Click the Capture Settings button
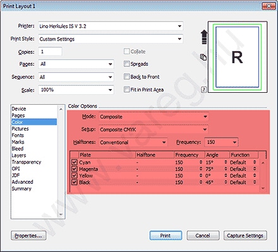Image resolution: width=278 pixels, height=252 pixels. [x=245, y=236]
